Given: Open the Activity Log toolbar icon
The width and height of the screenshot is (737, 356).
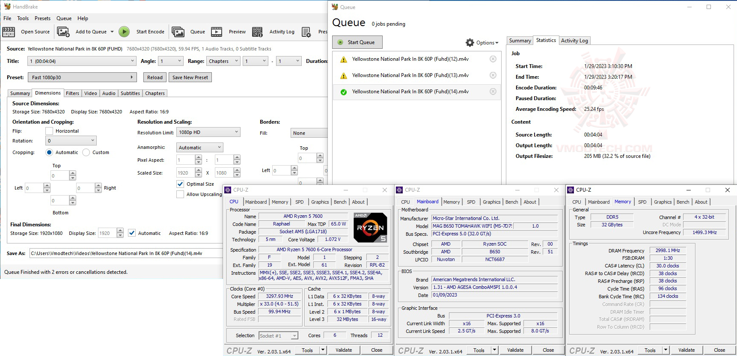Looking at the screenshot, I should tap(258, 32).
